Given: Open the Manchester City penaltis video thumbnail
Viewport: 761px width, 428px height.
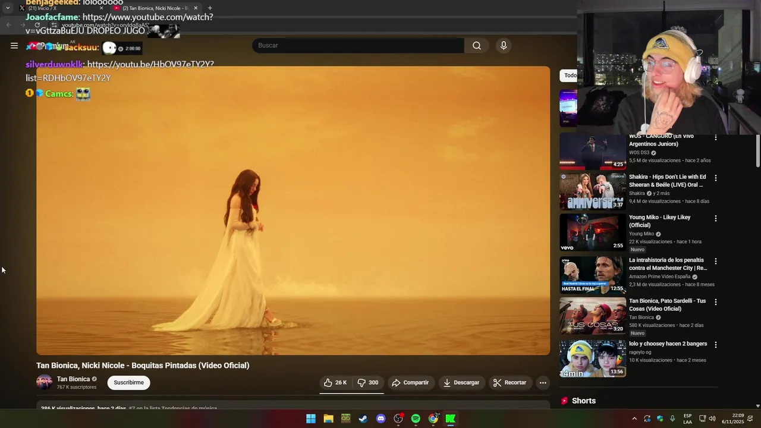Looking at the screenshot, I should pos(593,275).
